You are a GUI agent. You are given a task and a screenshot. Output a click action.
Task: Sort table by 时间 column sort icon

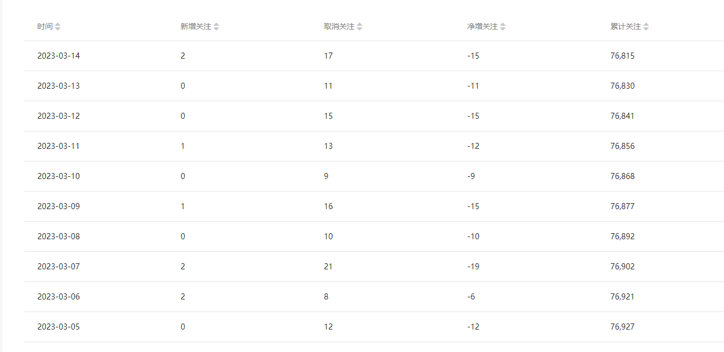(58, 27)
